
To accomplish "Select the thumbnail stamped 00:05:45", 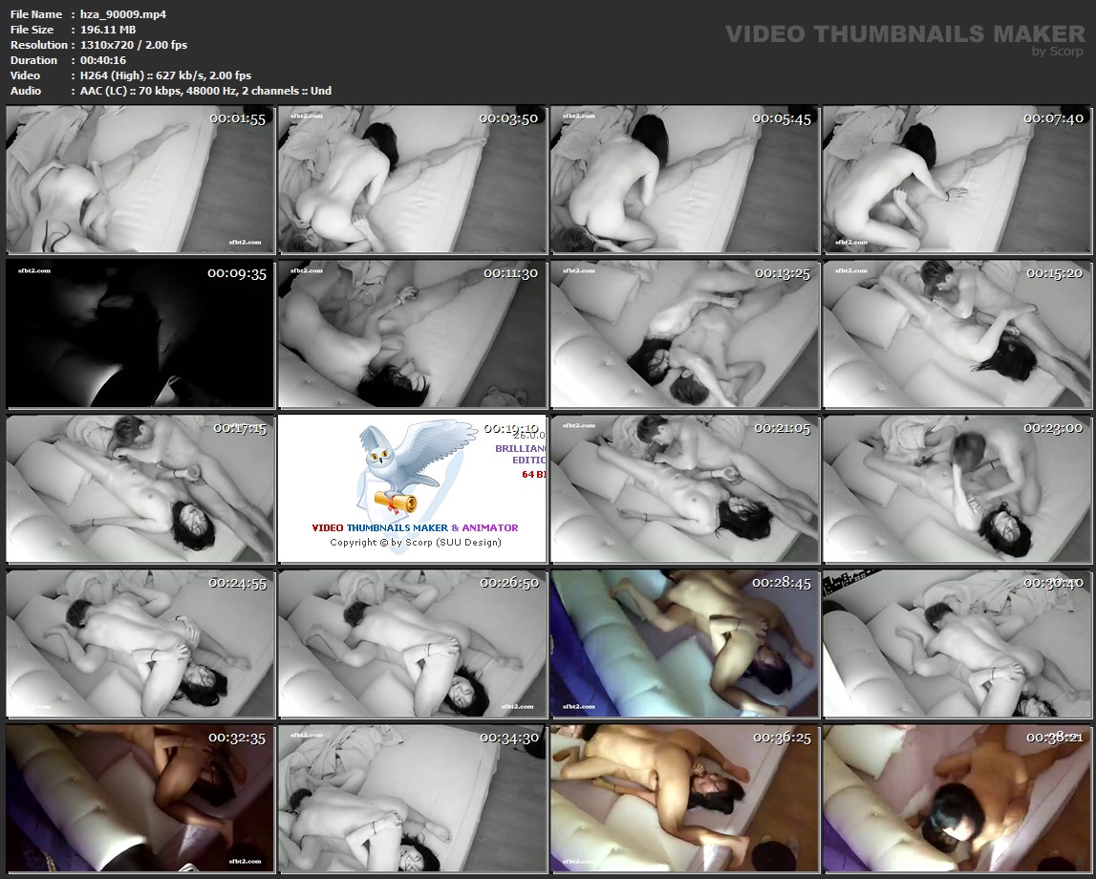I will 685,180.
